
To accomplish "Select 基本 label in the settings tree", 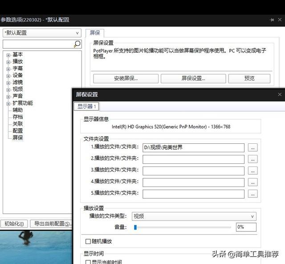I will pyautogui.click(x=18, y=54).
